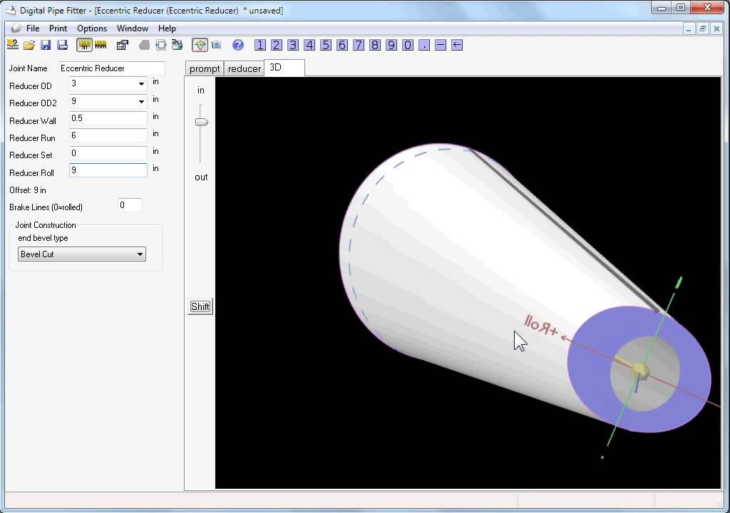Click the keypad digit 1 button

[260, 45]
